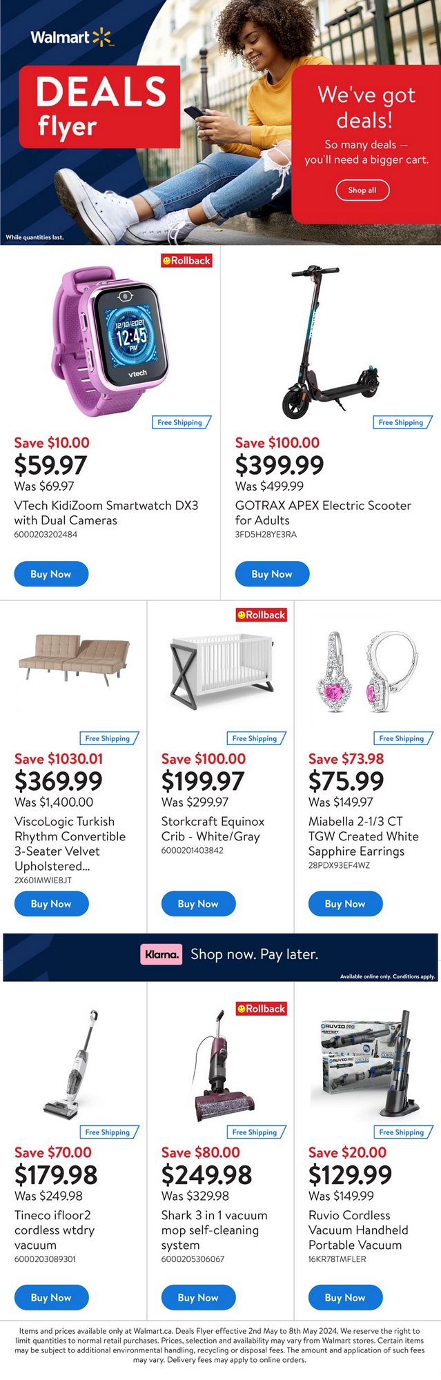
Task: Click Free Shipping tag on Tineco vacuum
Action: 108,1132
